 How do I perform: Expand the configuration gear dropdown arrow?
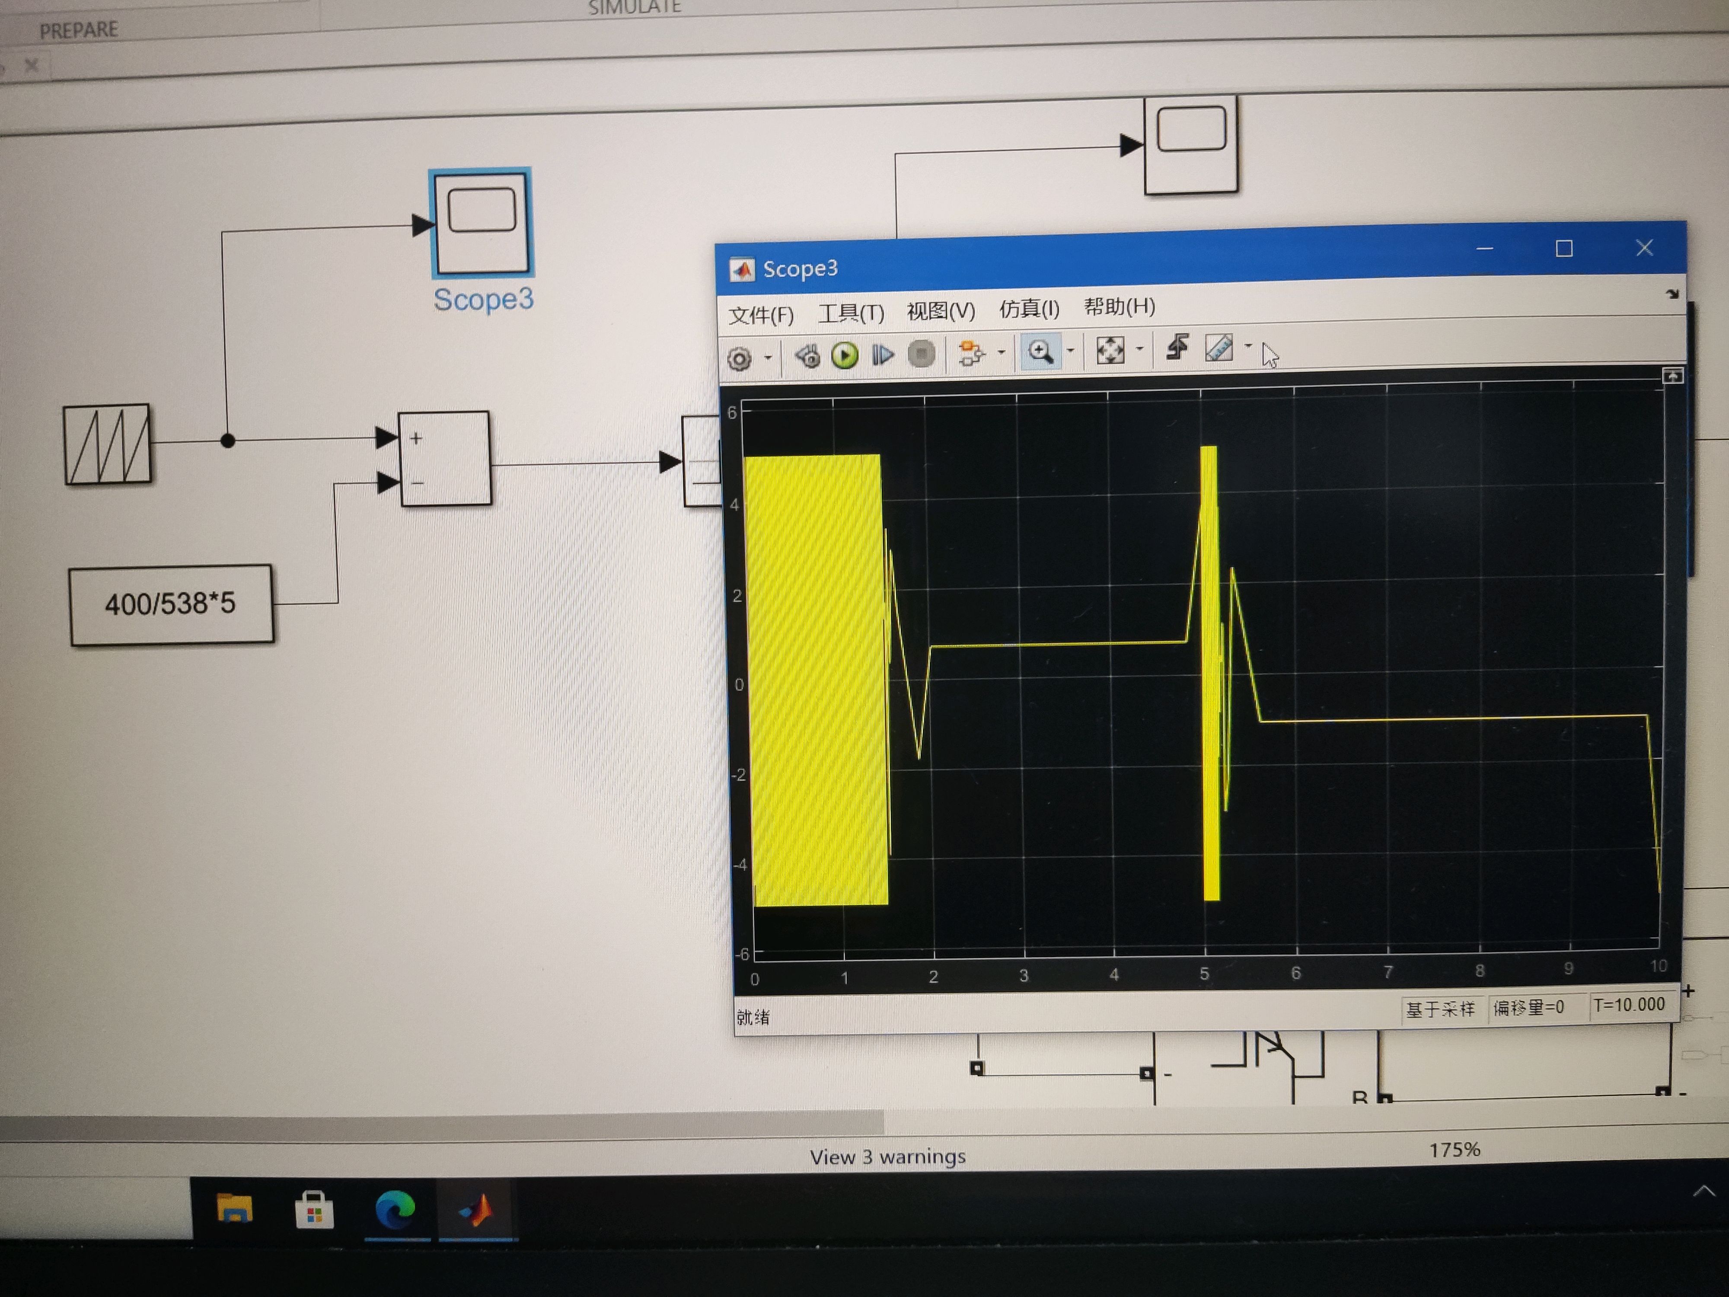click(x=769, y=358)
